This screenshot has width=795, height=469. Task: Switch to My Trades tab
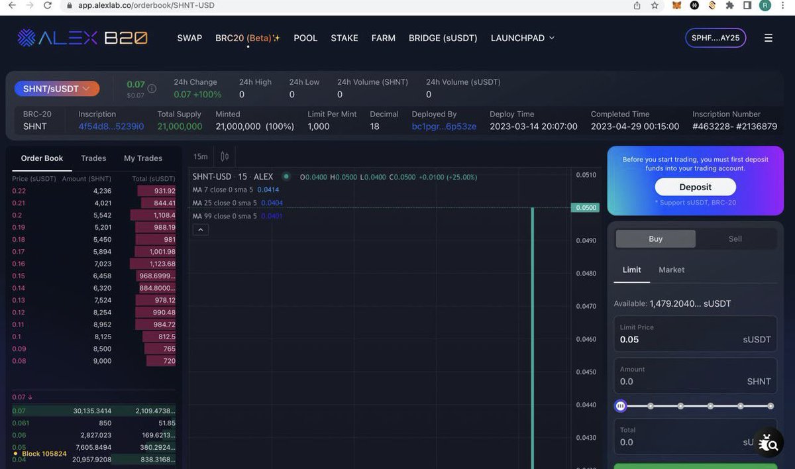click(x=143, y=158)
